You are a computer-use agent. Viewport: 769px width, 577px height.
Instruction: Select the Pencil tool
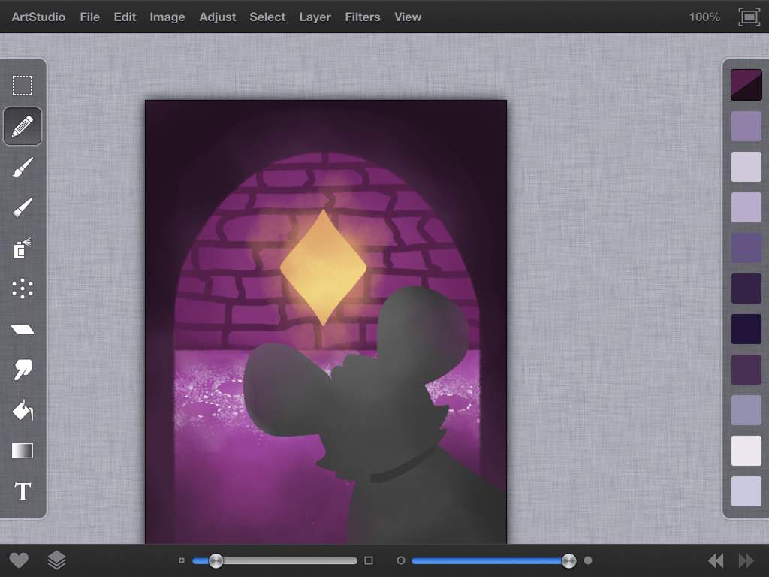pyautogui.click(x=23, y=126)
